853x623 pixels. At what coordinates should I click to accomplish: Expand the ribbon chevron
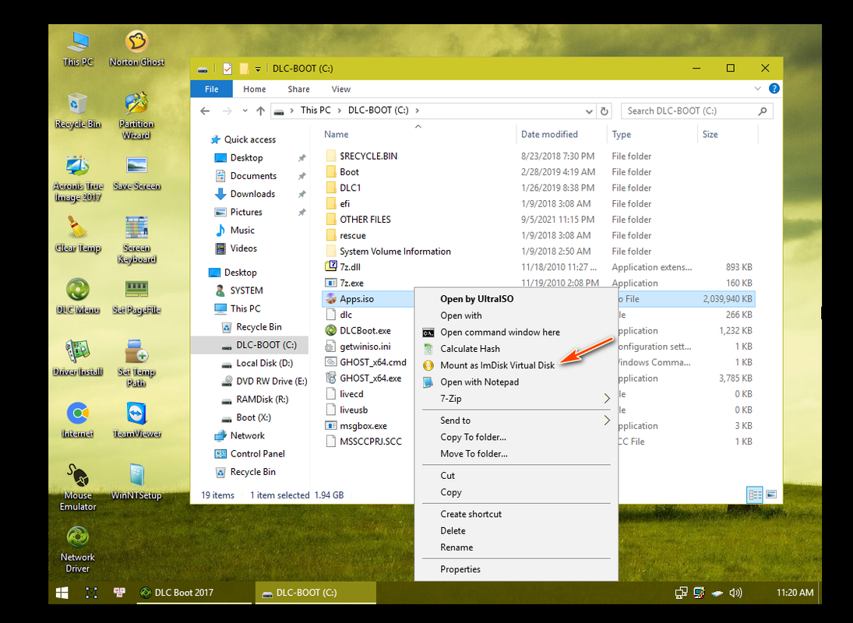pos(757,89)
